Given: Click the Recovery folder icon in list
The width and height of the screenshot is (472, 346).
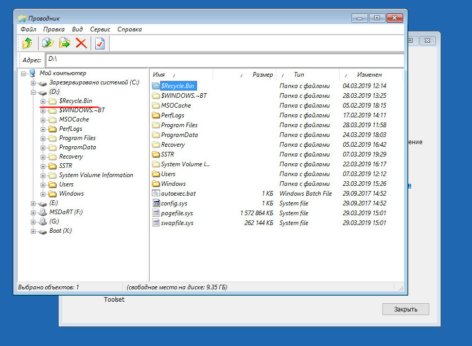Looking at the screenshot, I should [156, 145].
